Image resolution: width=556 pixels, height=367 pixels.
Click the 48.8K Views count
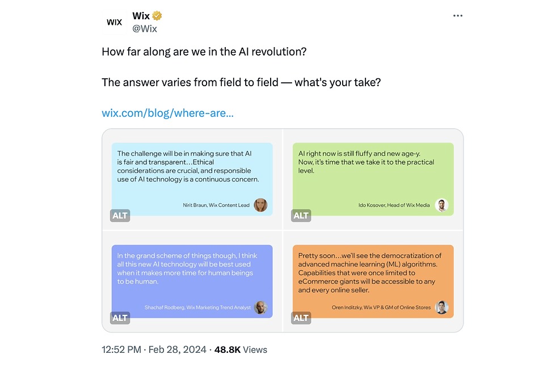tap(241, 349)
